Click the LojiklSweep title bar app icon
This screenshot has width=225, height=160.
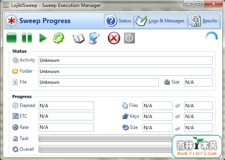click(6, 5)
